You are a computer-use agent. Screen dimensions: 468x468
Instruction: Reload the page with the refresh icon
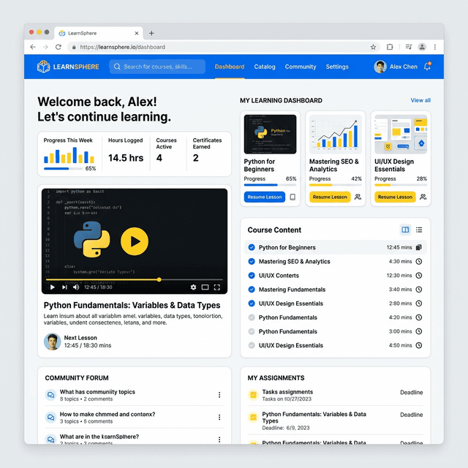[58, 47]
